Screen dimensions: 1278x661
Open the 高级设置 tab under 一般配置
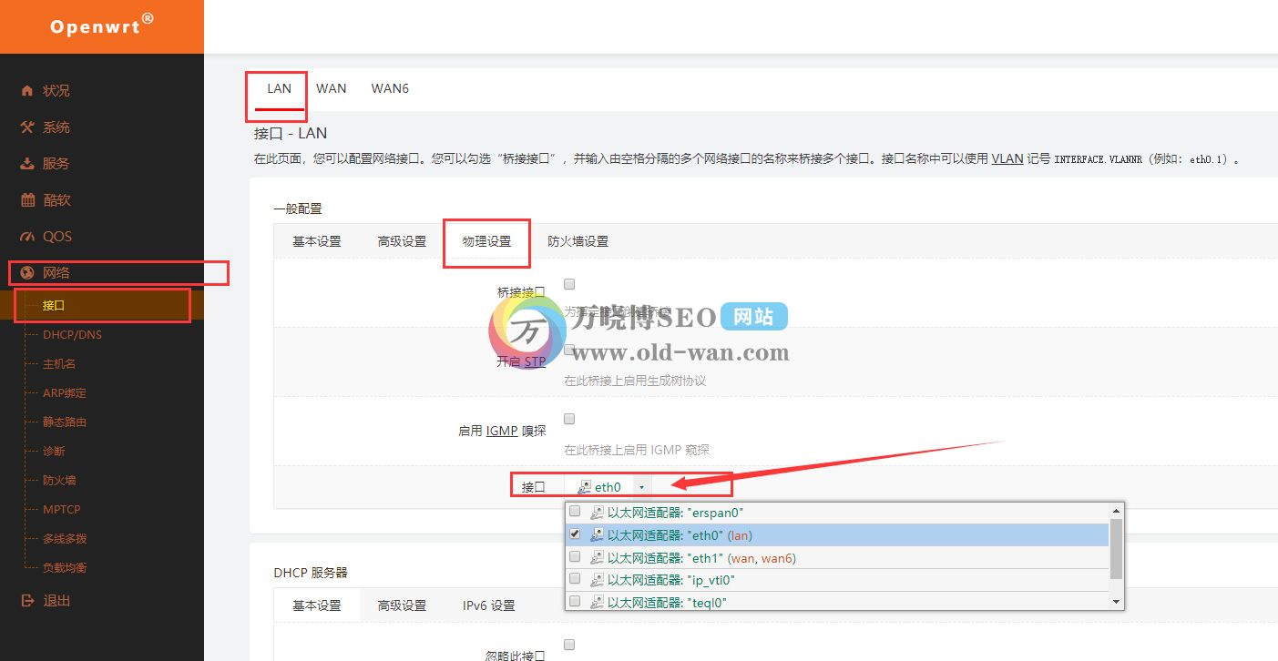(402, 241)
